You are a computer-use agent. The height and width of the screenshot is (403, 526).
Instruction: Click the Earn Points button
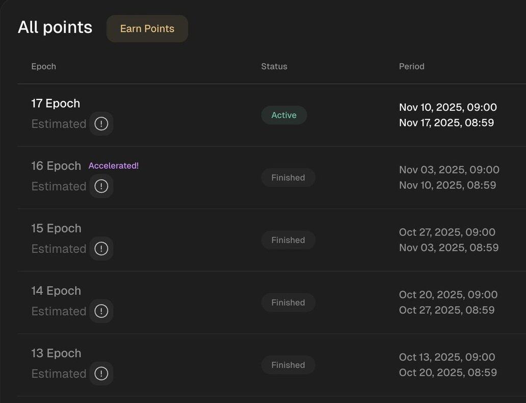[147, 29]
